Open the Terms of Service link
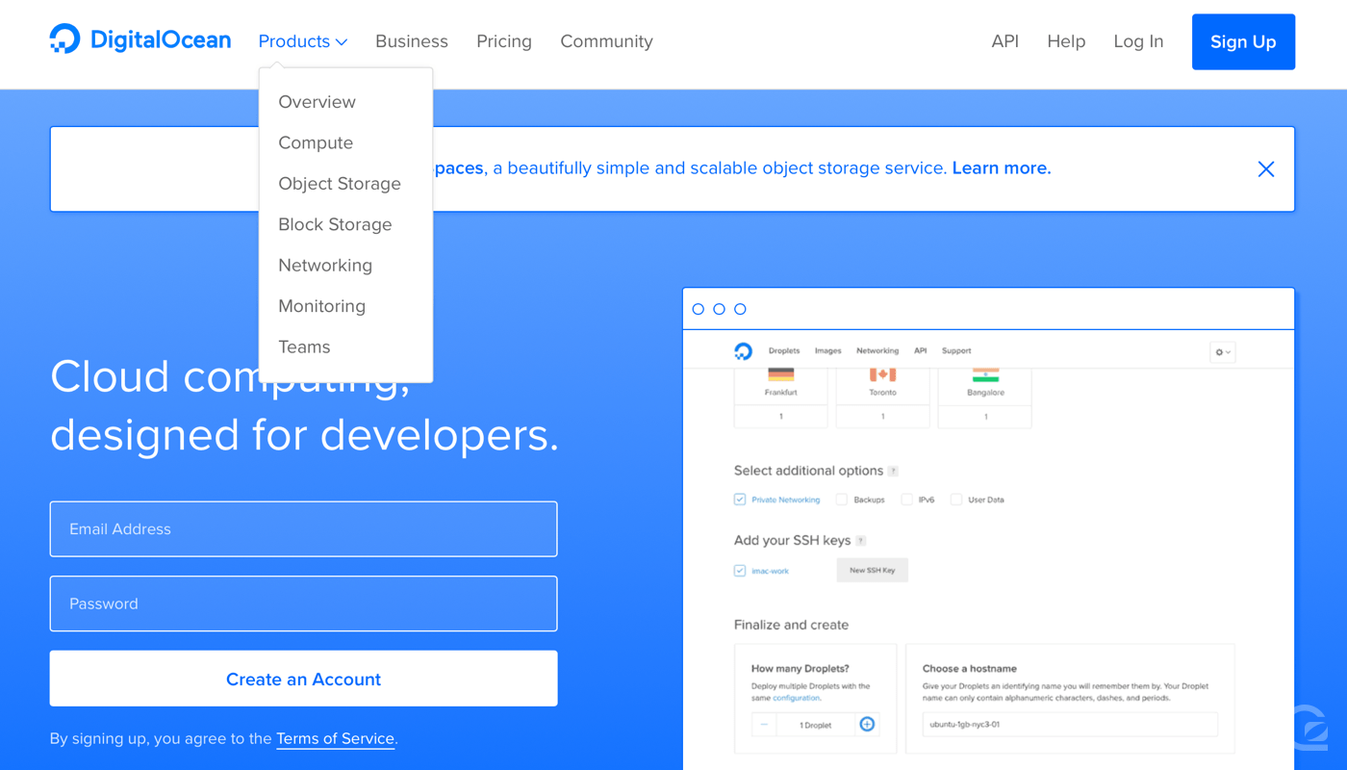The height and width of the screenshot is (770, 1347). click(335, 738)
